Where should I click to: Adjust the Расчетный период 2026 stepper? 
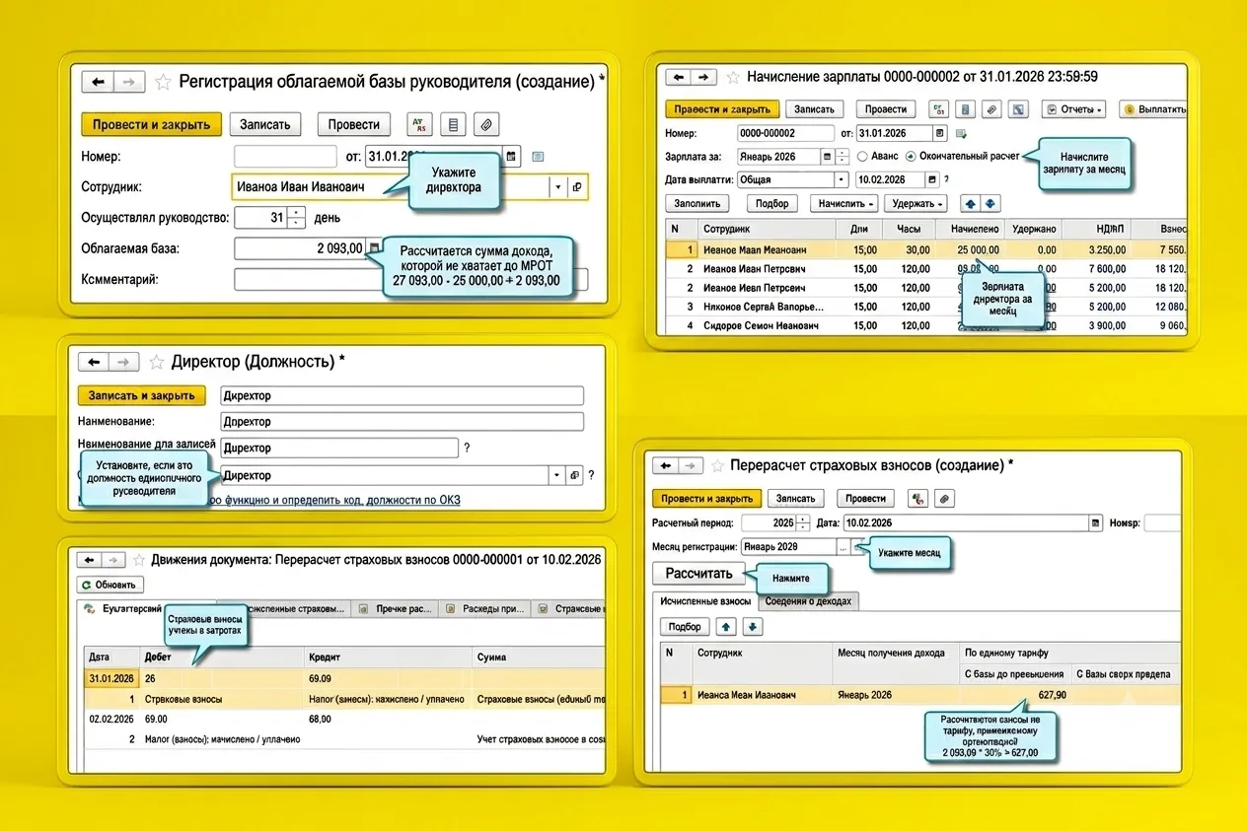(x=802, y=522)
